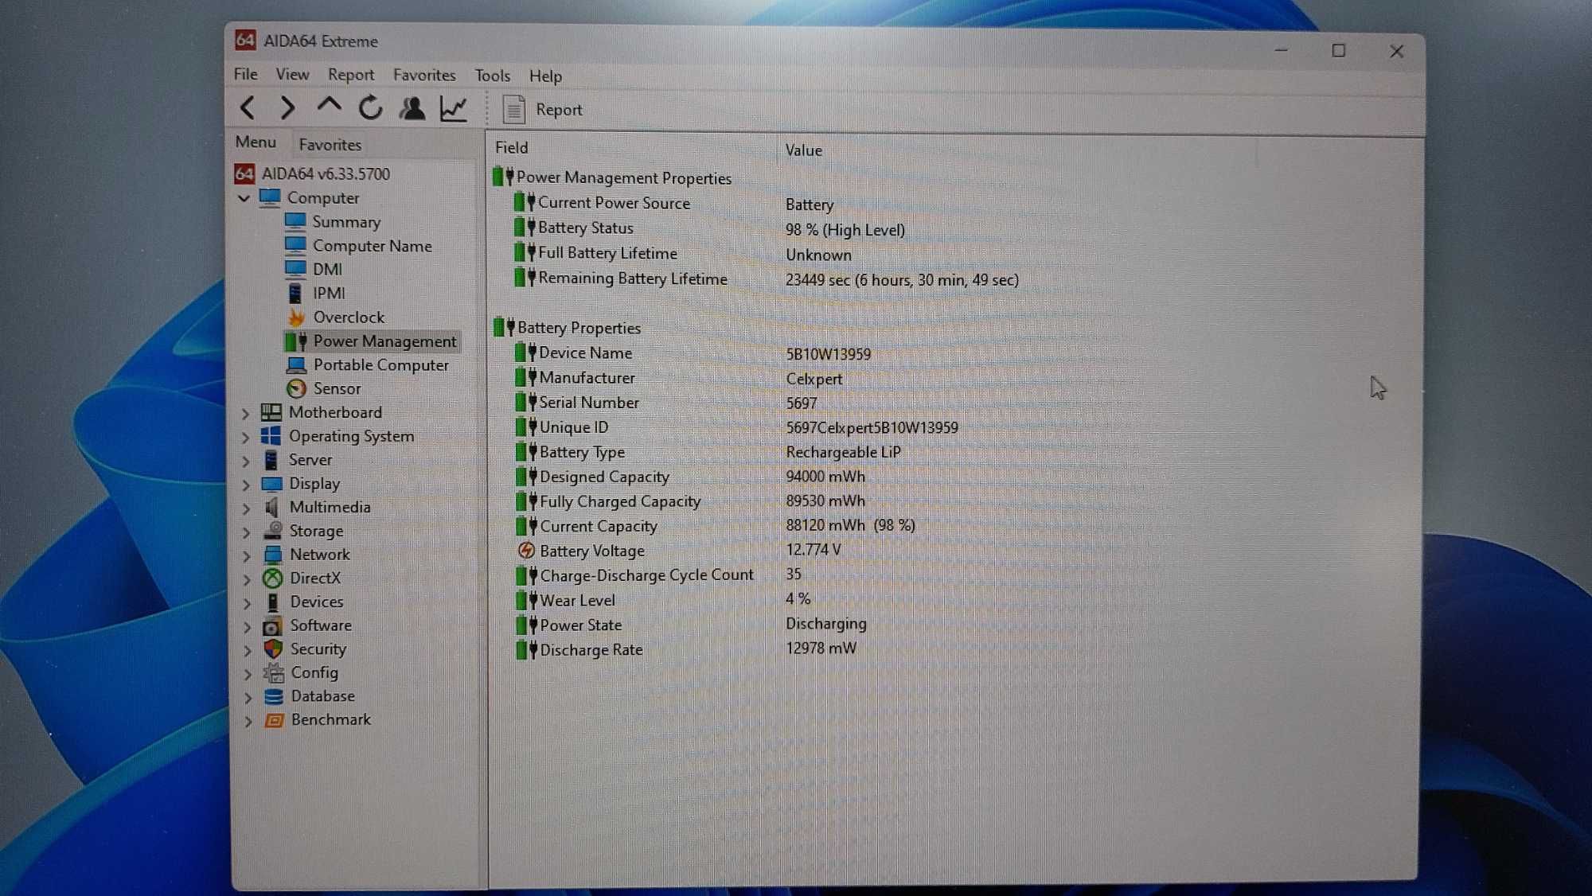Click the Overclock flame icon
Image resolution: width=1592 pixels, height=896 pixels.
coord(296,317)
